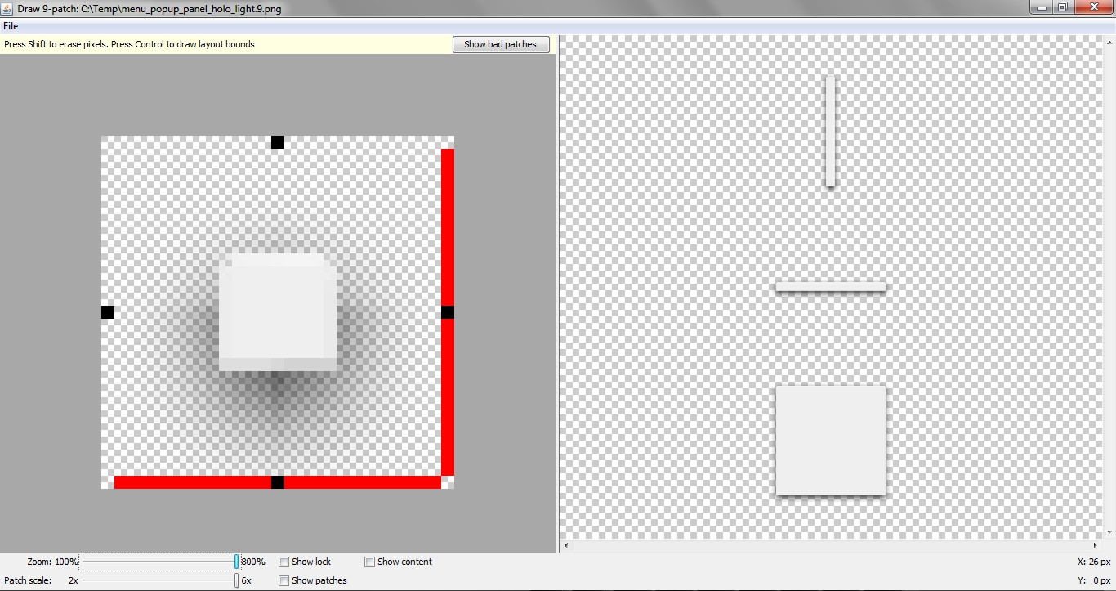This screenshot has height=591, width=1116.
Task: Click the Press Shift to erase pixels hint
Action: point(130,44)
